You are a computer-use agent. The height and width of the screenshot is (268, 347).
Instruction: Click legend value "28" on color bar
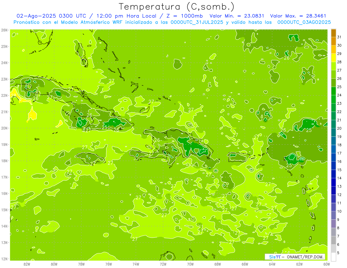point(339,62)
